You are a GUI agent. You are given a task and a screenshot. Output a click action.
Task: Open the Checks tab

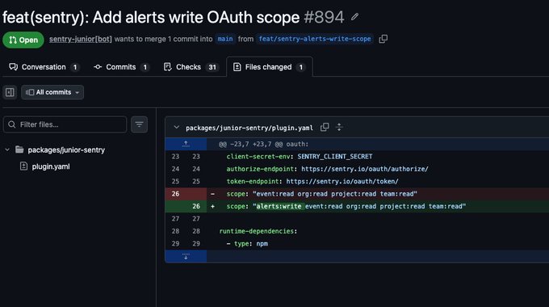(x=191, y=67)
